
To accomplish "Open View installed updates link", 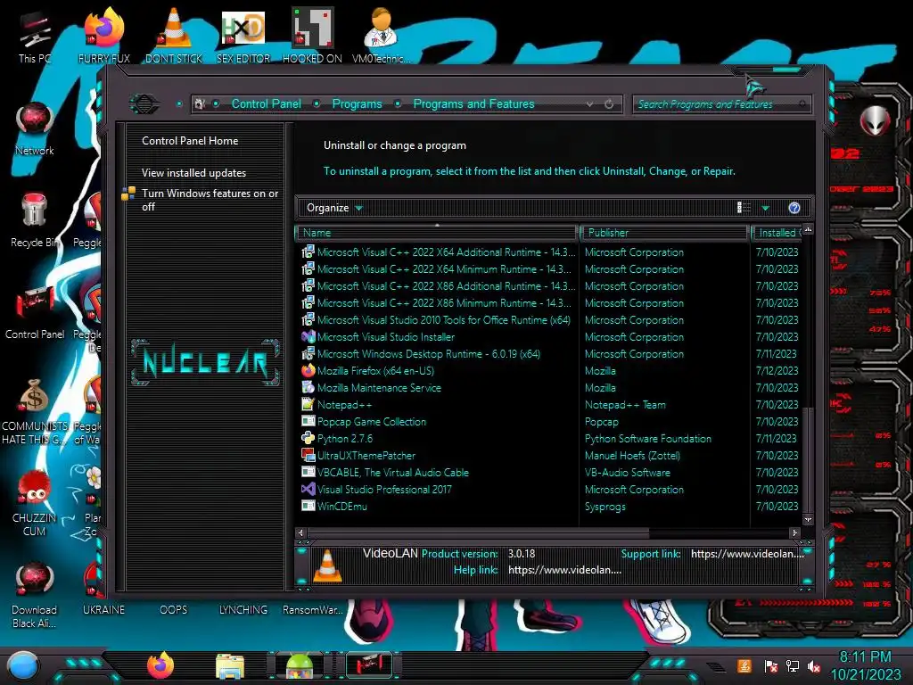I will 193,172.
